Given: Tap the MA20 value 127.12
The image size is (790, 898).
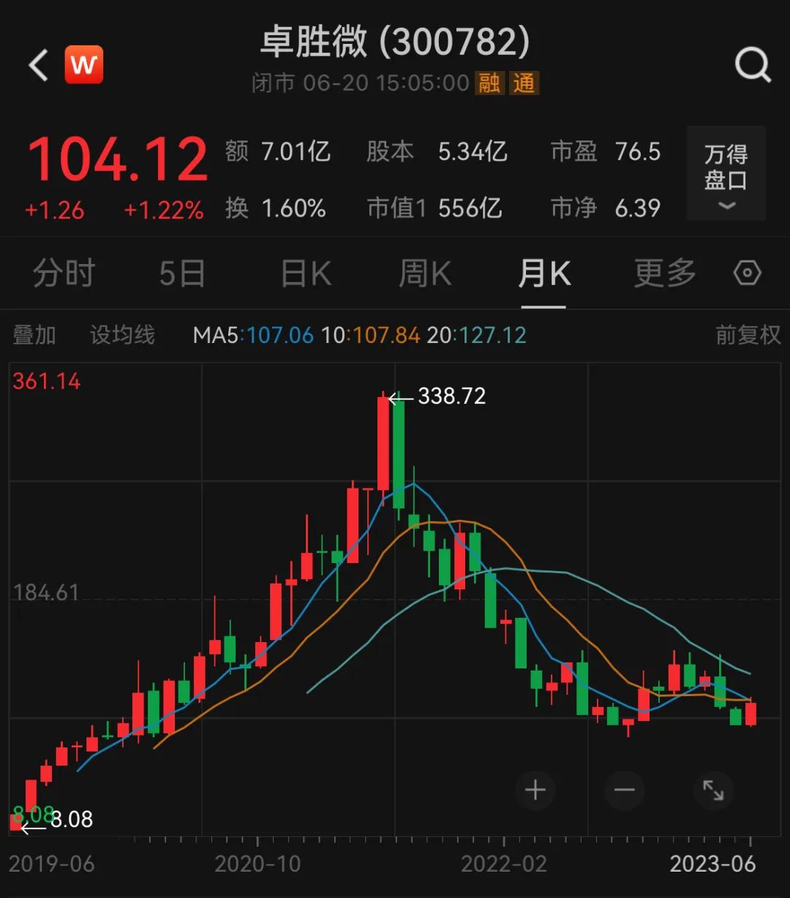Looking at the screenshot, I should [493, 336].
